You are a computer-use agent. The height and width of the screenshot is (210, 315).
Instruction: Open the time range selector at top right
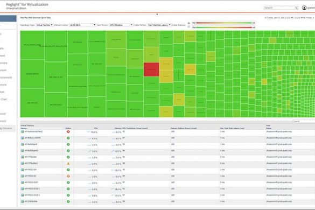pos(290,18)
